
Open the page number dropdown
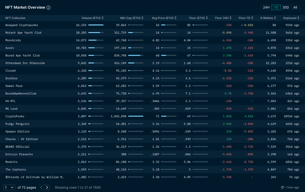[x=9, y=187]
